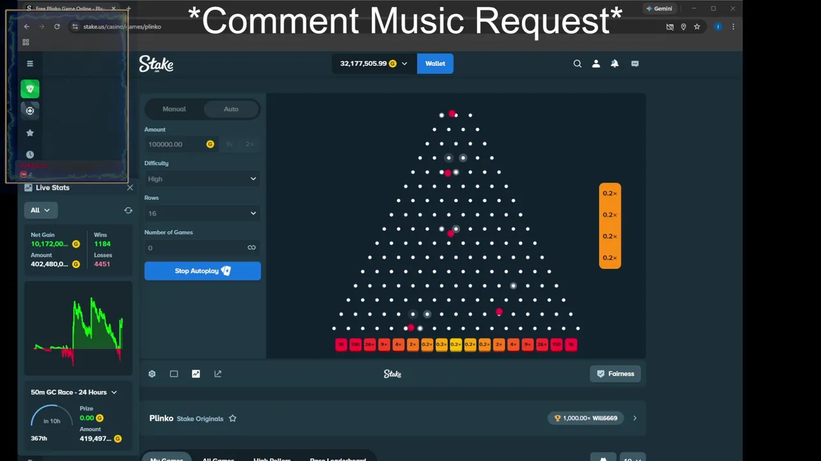Open the Difficulty High dropdown
The image size is (821, 461).
coord(202,179)
